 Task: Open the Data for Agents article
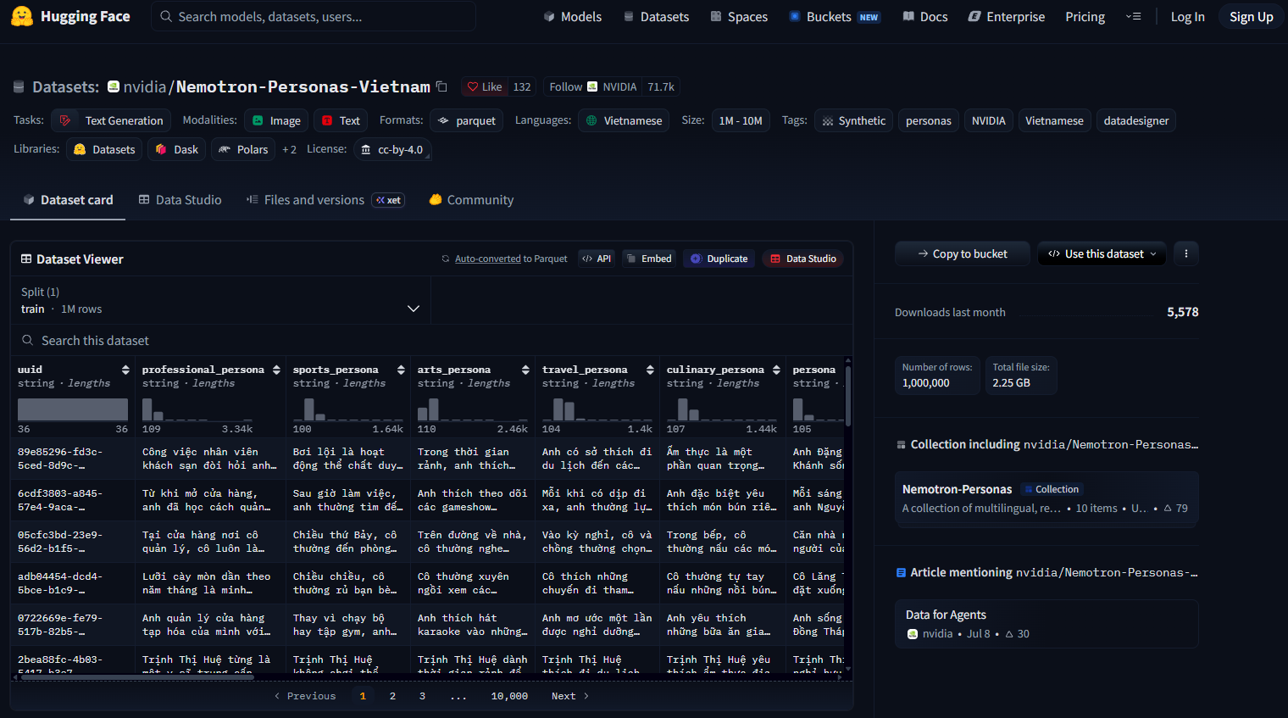pyautogui.click(x=1046, y=624)
